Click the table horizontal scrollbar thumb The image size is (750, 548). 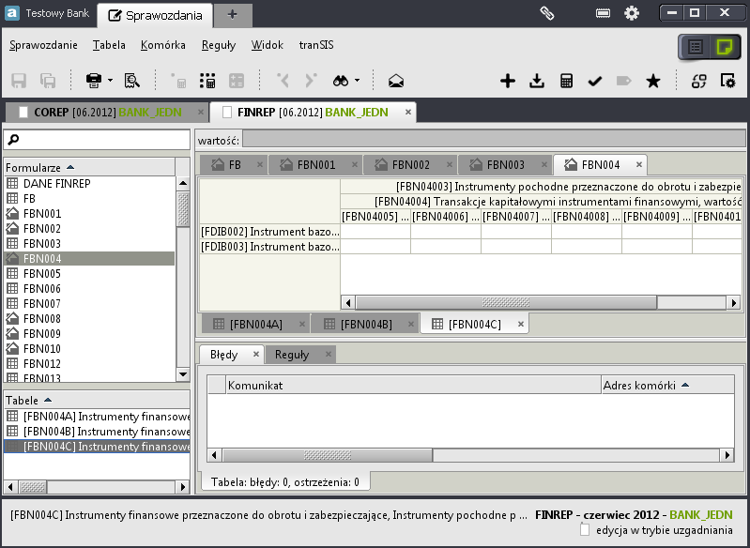click(x=507, y=302)
